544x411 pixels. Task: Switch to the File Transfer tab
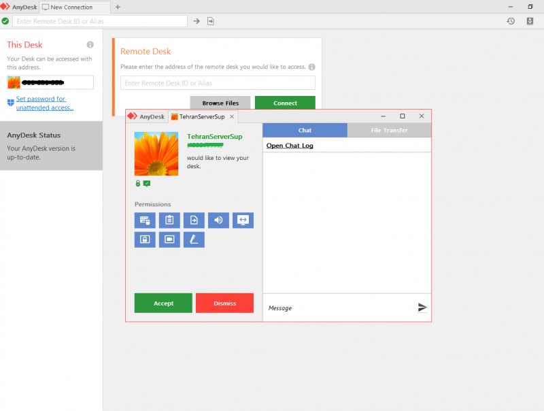[389, 130]
